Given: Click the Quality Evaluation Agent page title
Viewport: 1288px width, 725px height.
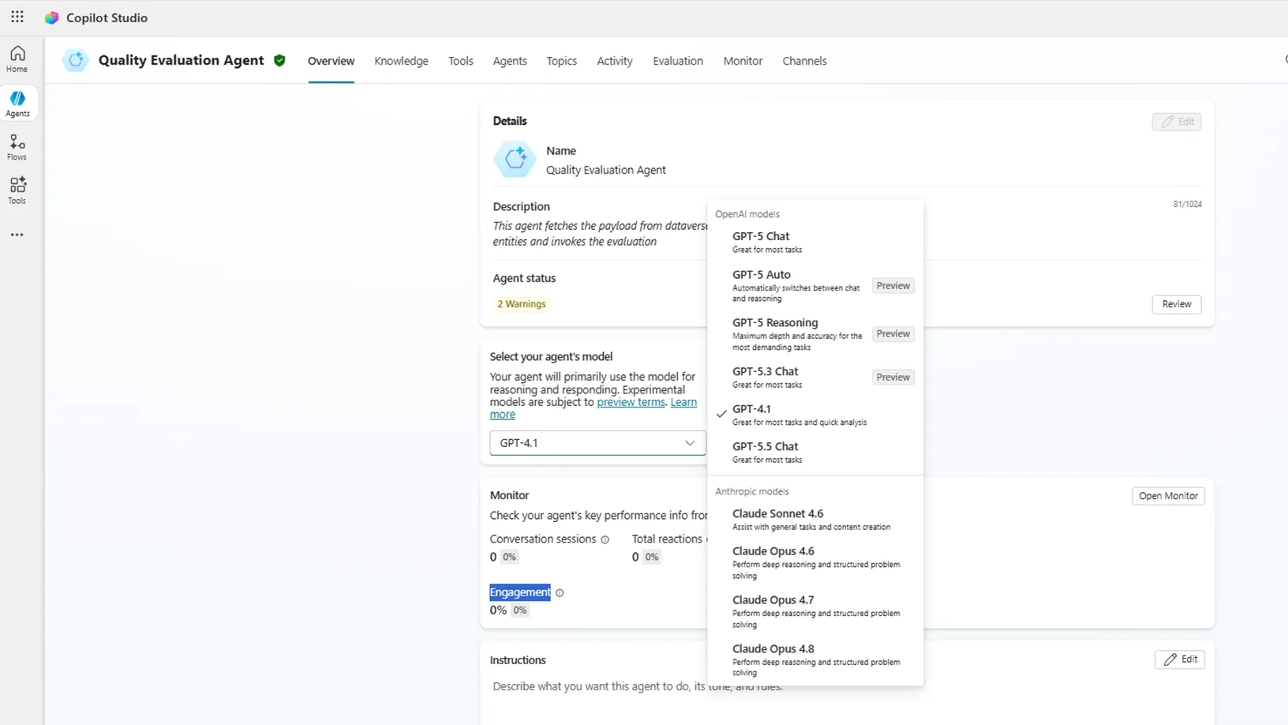Looking at the screenshot, I should [x=181, y=60].
